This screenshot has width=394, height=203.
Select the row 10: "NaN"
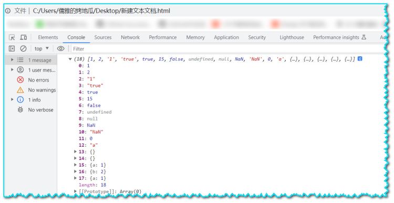pos(91,132)
